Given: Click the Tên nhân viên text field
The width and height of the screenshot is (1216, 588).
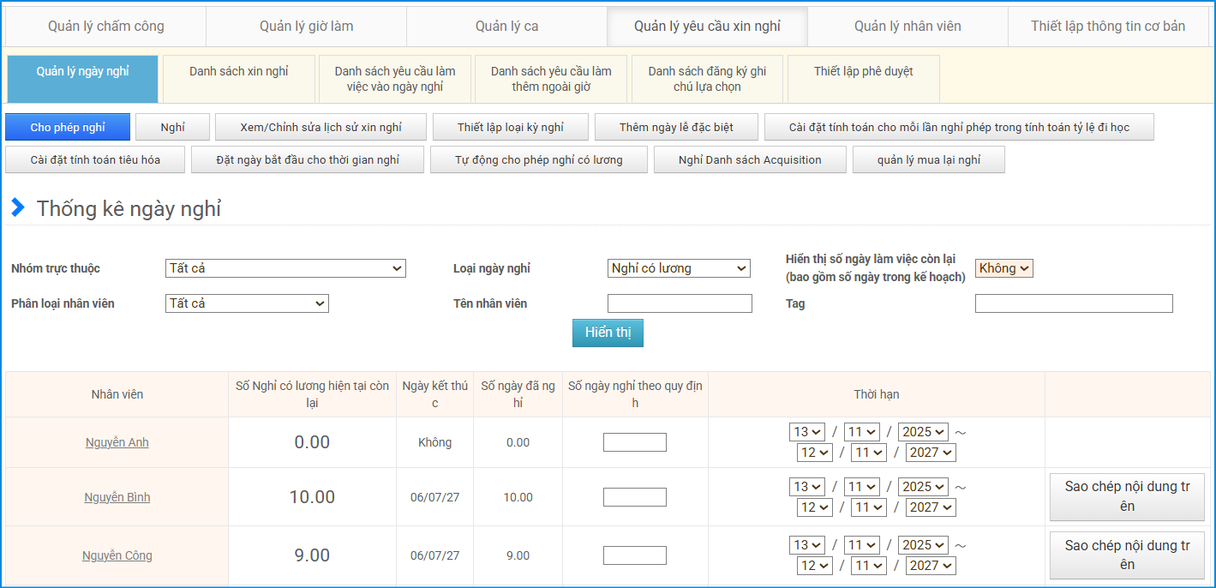Looking at the screenshot, I should coord(680,303).
